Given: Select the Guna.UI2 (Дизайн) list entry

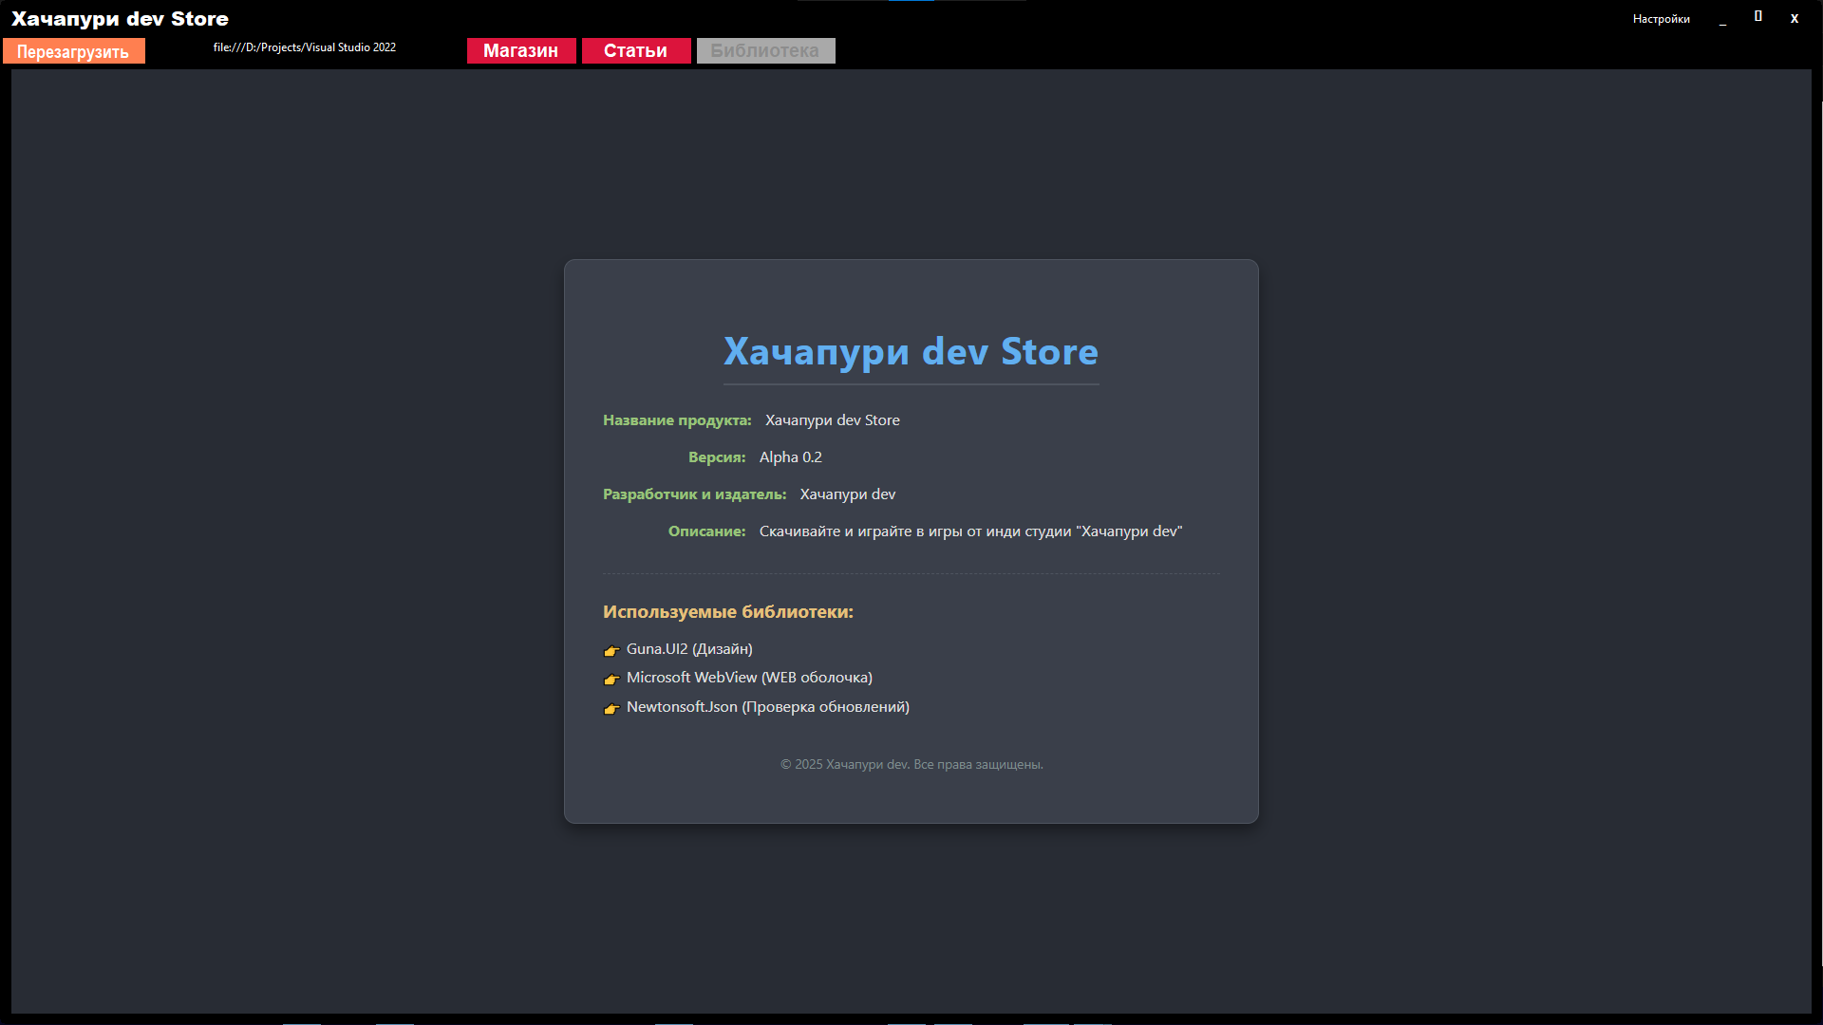Looking at the screenshot, I should [689, 649].
